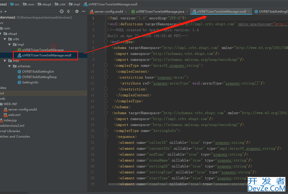Open oVRBTUserToneSetManage interface file
The image size is (288, 194).
(43, 50)
